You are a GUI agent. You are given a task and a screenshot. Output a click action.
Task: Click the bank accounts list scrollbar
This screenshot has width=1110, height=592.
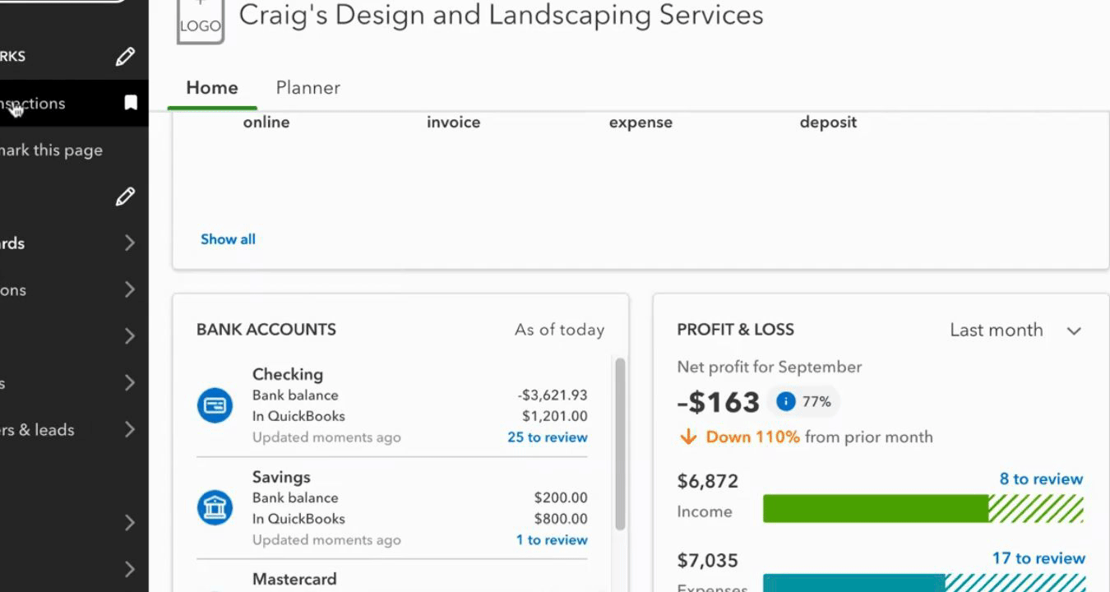620,444
